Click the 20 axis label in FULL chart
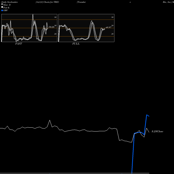The image size is (174, 174). [112, 34]
